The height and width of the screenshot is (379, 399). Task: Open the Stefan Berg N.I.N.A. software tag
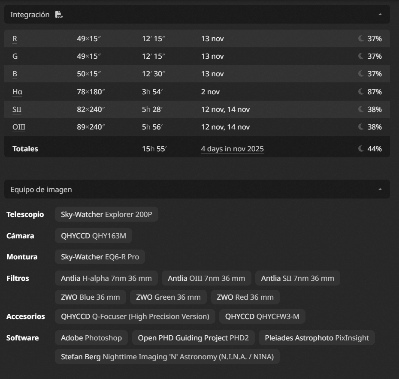tap(167, 356)
